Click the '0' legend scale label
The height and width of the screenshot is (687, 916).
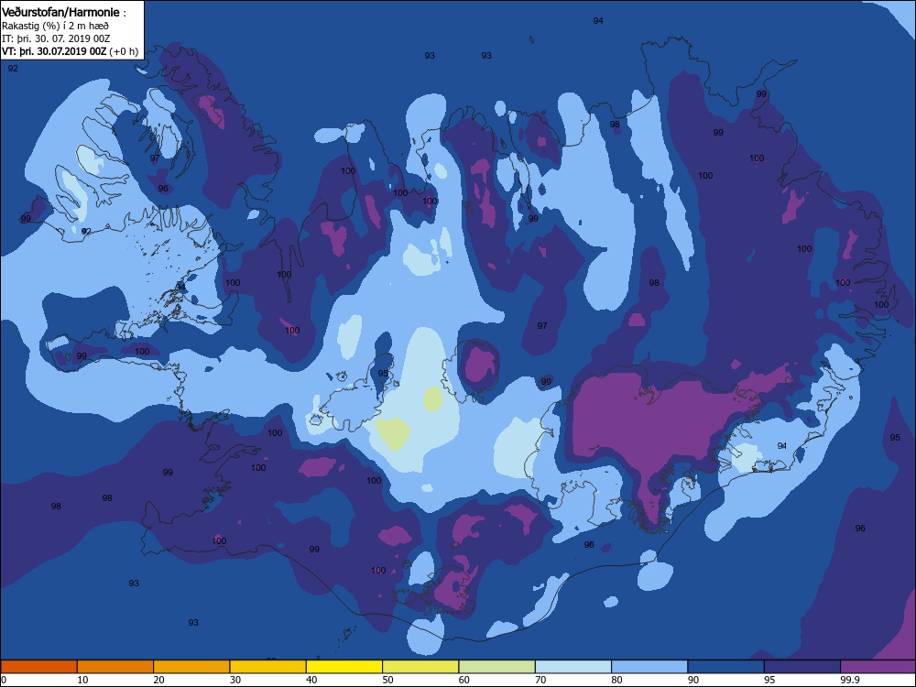(x=4, y=680)
